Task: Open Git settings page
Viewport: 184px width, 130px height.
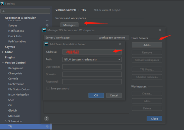Action: (x=10, y=105)
